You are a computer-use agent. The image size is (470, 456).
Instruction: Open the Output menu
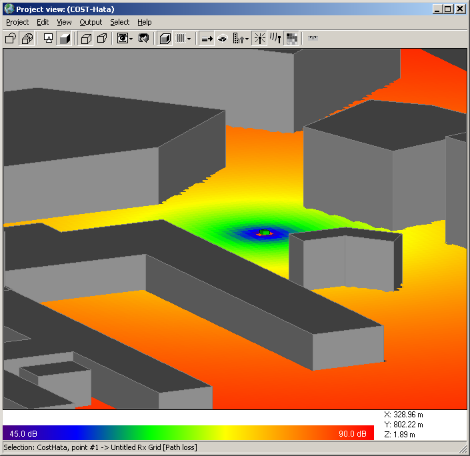[x=91, y=22]
